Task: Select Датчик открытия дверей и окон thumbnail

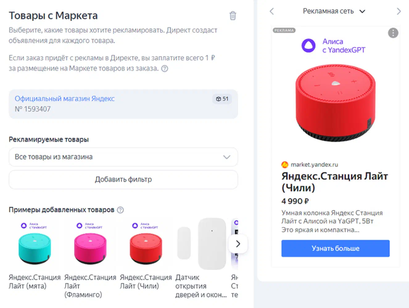Action: [x=201, y=244]
